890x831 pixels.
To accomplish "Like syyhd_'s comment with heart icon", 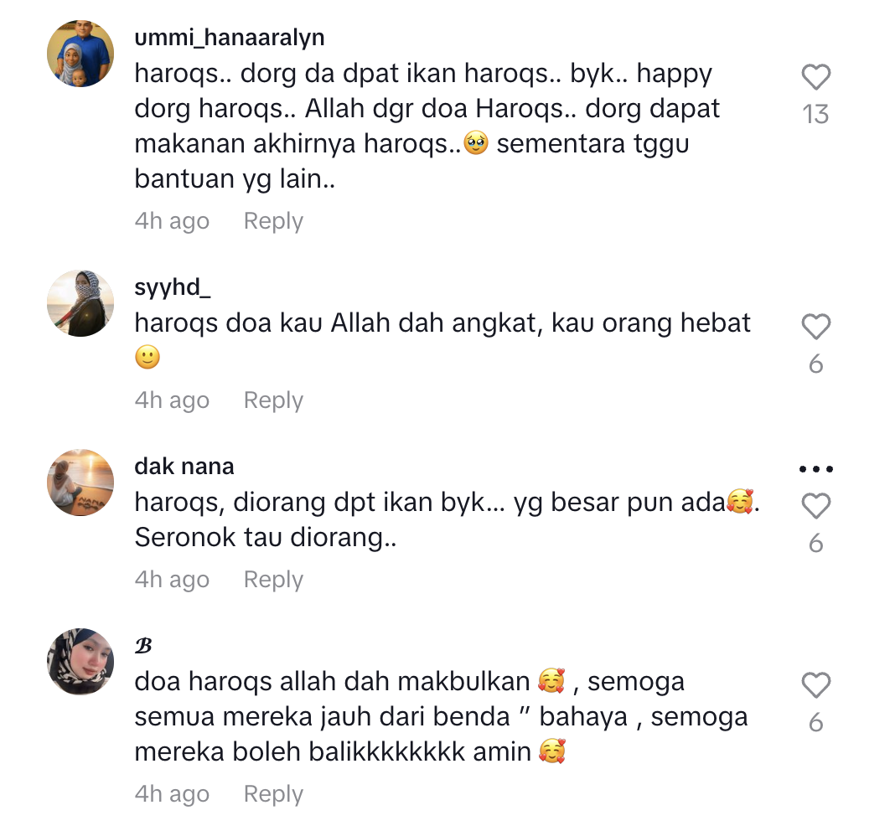I will point(815,326).
